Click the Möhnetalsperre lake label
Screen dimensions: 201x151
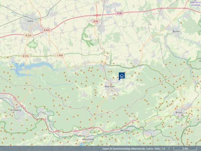[17, 69]
